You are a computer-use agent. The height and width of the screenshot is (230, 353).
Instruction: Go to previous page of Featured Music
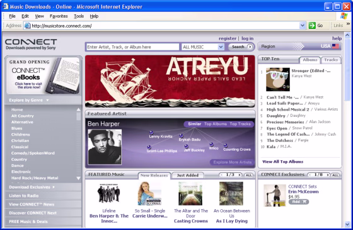[x=221, y=175]
